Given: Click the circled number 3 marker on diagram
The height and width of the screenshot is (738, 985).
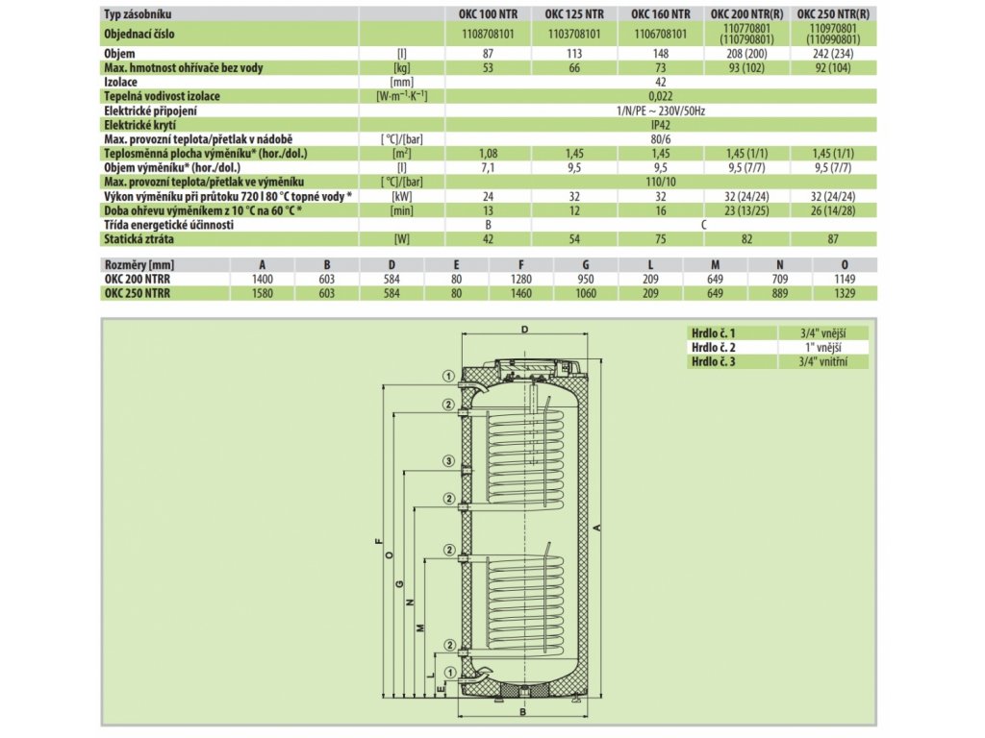Looking at the screenshot, I should click(449, 462).
